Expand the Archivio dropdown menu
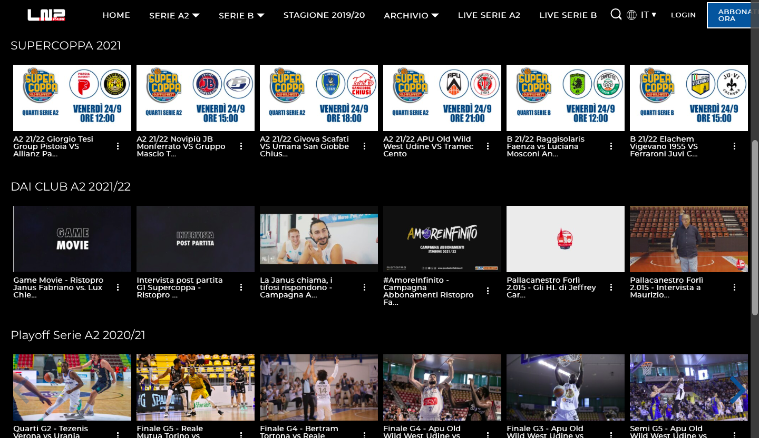759x438 pixels. pos(411,15)
